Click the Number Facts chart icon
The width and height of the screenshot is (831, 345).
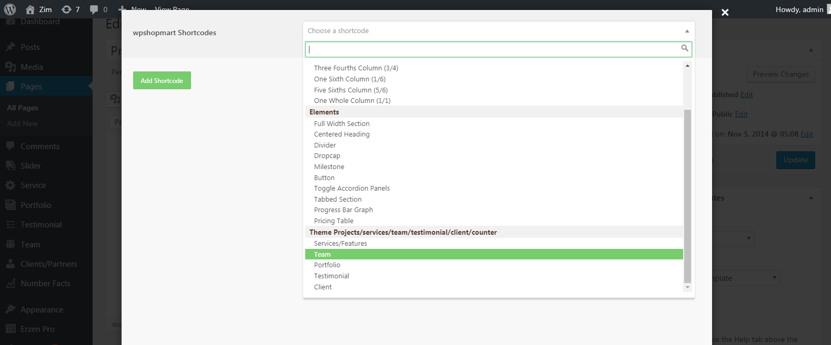(x=11, y=283)
